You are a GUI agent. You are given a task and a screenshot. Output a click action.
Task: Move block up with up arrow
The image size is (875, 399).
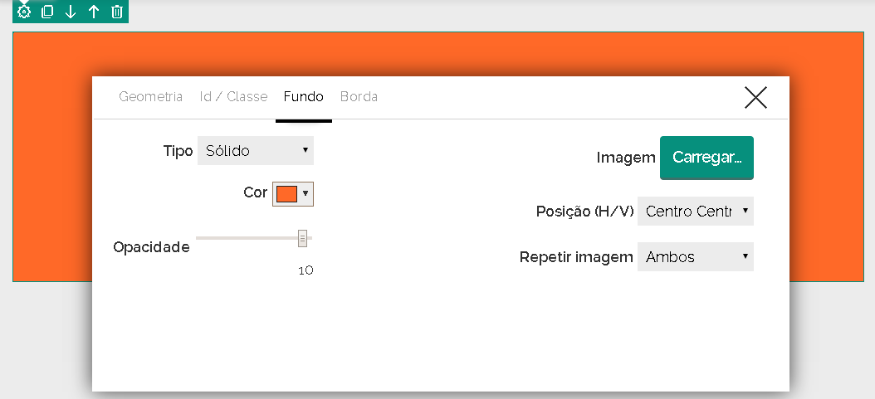94,12
